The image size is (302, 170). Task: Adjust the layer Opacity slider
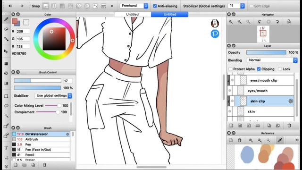266,52
